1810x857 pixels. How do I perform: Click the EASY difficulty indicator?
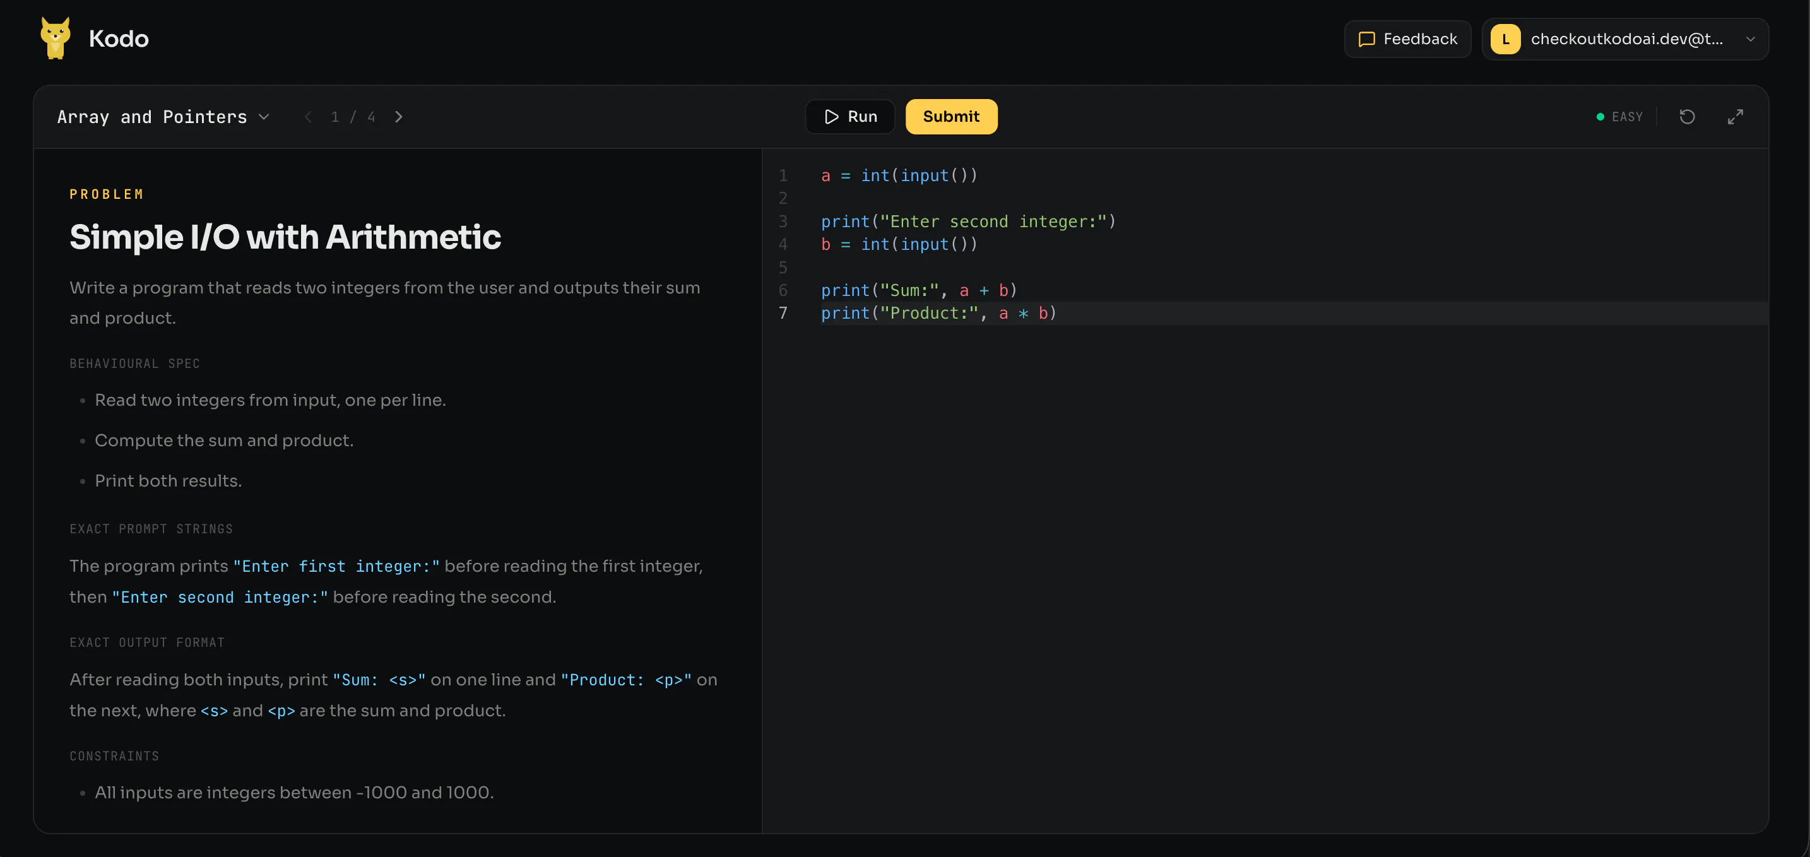tap(1619, 117)
